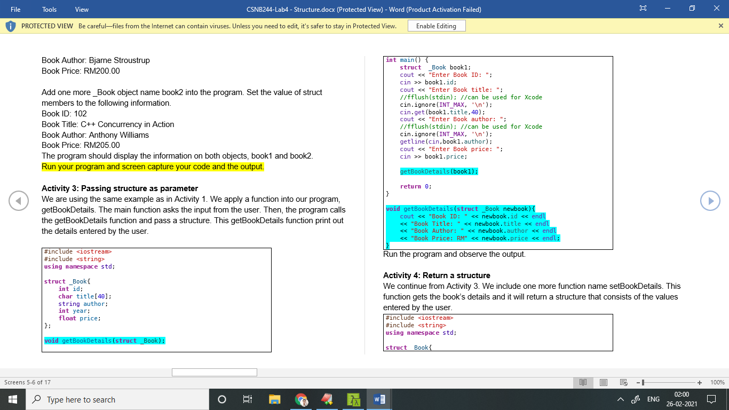Image resolution: width=729 pixels, height=410 pixels.
Task: Switch to Web Layout view
Action: 623,382
